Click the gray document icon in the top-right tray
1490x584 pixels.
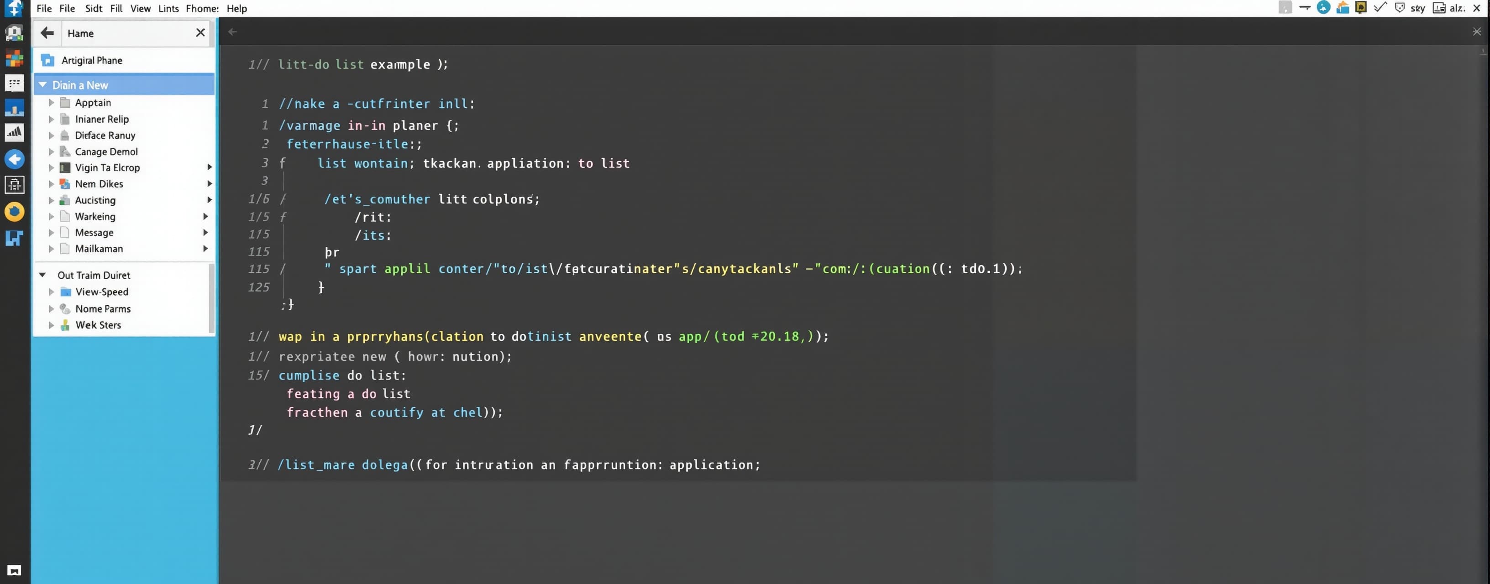click(x=1285, y=7)
